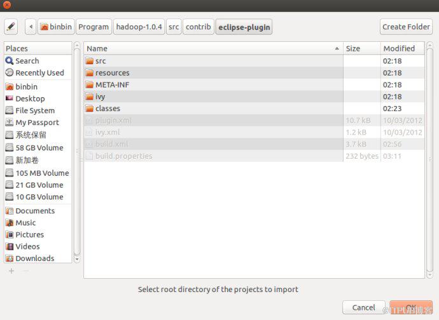439x320 pixels.
Task: Open Documents bookmark
Action: click(x=38, y=211)
